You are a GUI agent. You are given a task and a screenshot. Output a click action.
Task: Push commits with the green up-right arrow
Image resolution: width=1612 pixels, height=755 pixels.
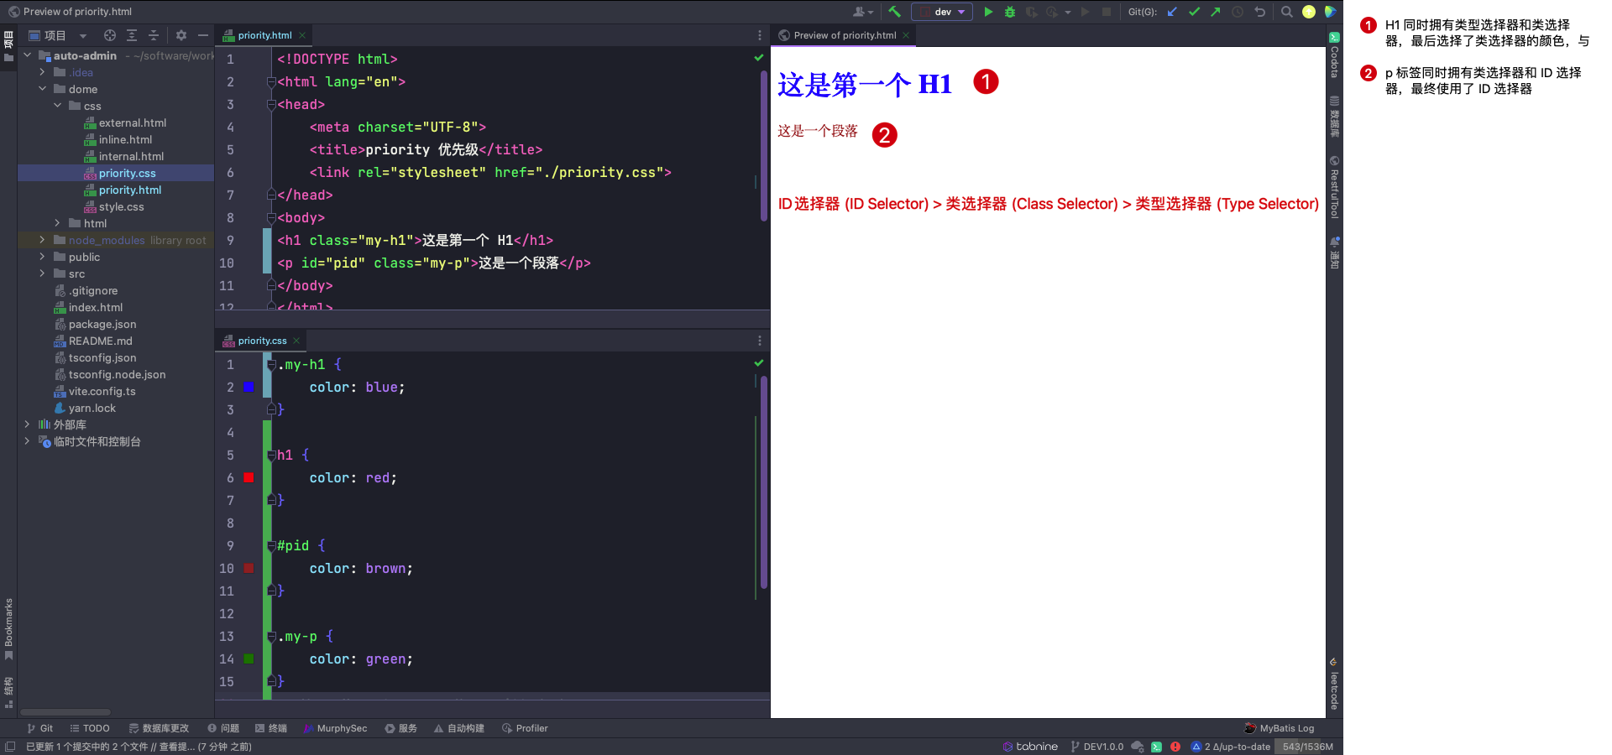1215,12
